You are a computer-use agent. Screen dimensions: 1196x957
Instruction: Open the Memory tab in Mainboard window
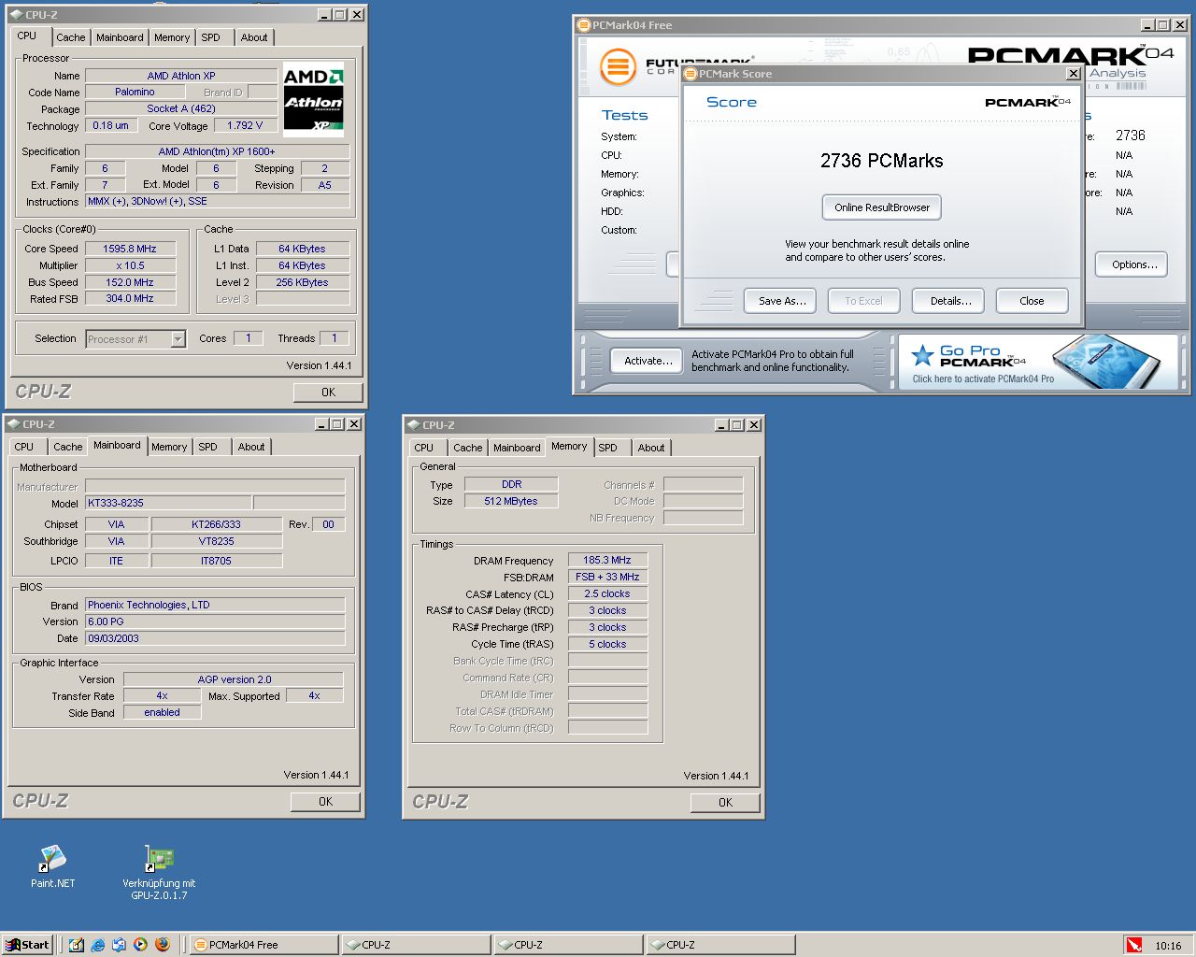pos(169,447)
